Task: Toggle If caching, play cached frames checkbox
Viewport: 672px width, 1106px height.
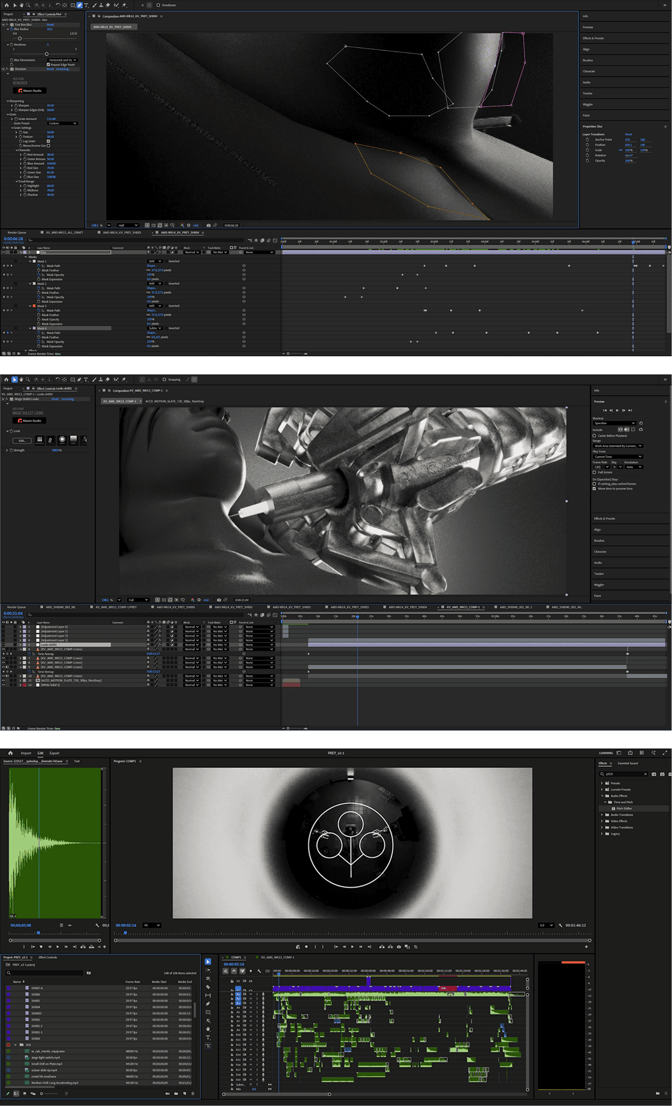Action: (594, 483)
